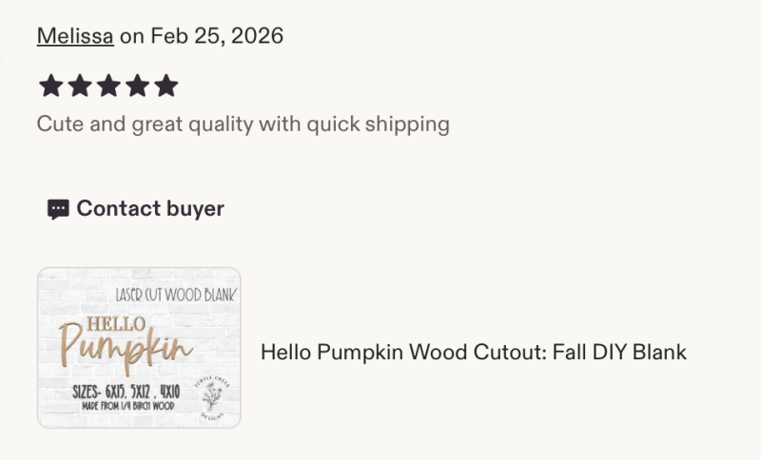Click the 'Fall DIY Blank' part of the title

(x=620, y=352)
